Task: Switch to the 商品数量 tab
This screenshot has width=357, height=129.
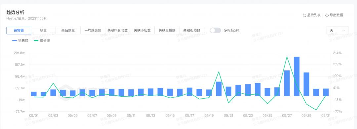Action: point(68,30)
